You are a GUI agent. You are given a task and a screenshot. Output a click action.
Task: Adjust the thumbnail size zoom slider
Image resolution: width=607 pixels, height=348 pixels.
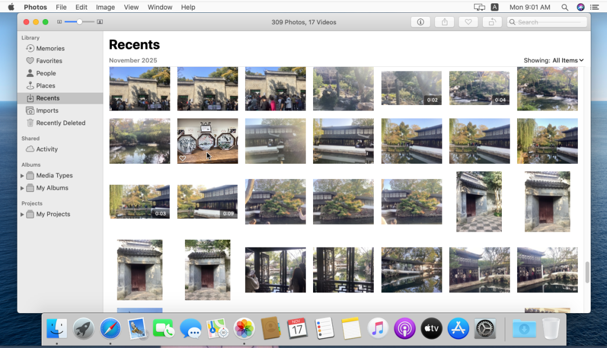click(79, 22)
